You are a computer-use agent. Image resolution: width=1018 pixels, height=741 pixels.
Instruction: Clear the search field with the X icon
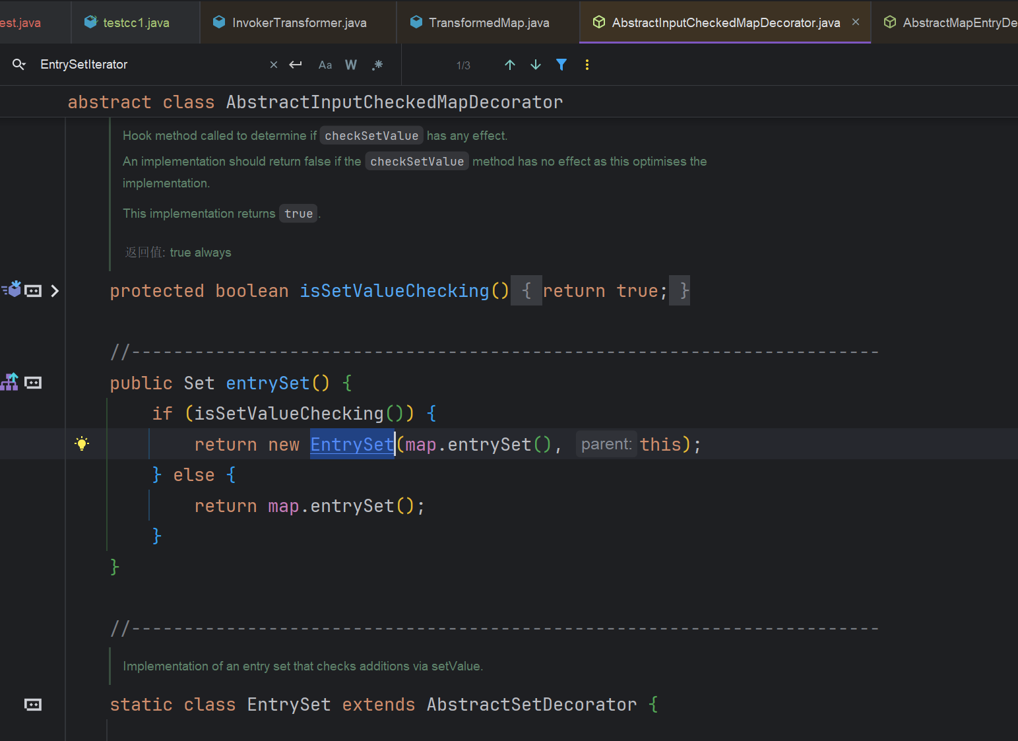[274, 65]
